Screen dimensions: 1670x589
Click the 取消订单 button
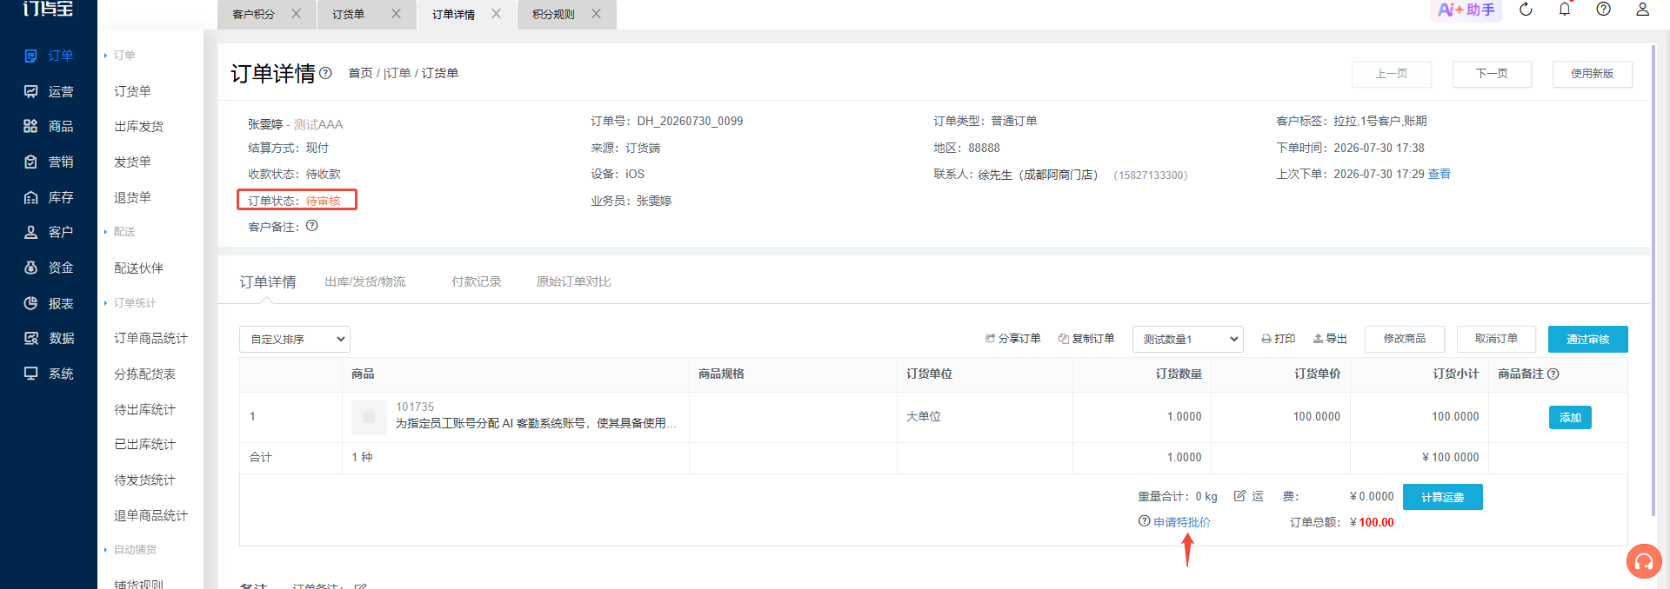pyautogui.click(x=1496, y=339)
